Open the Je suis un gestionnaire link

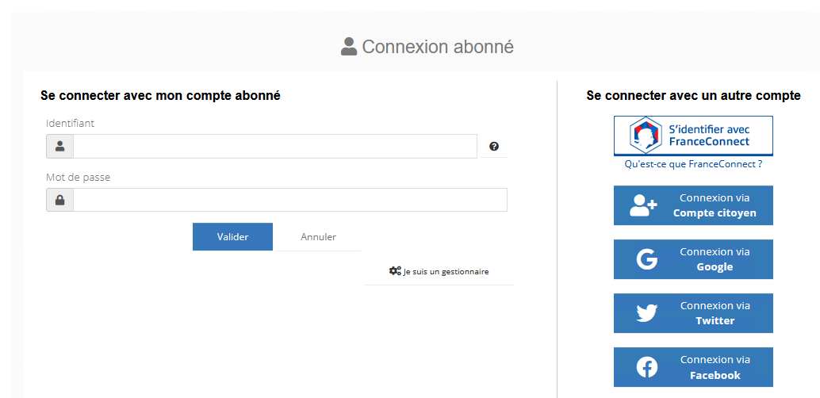click(x=446, y=272)
